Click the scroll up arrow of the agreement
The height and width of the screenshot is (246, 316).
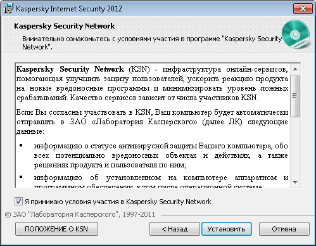pyautogui.click(x=295, y=69)
